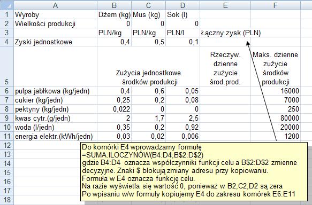The image size is (312, 205).
Task: Select row 2 header
Action: pyautogui.click(x=7, y=23)
